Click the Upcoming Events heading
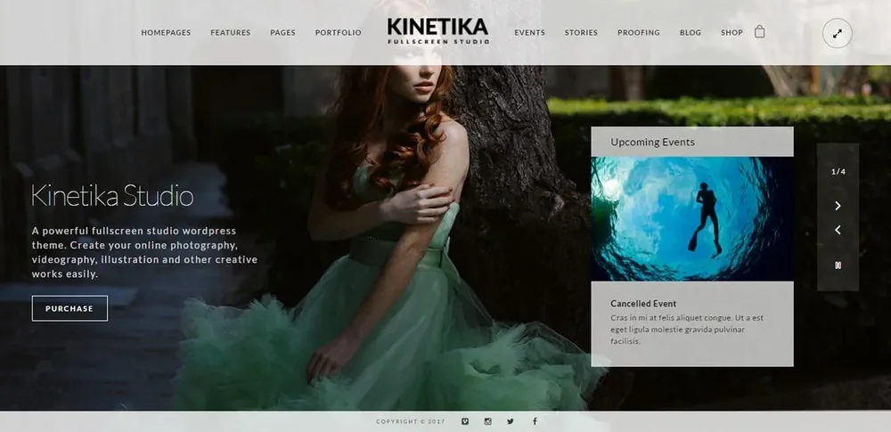This screenshot has height=432, width=891. pos(653,143)
